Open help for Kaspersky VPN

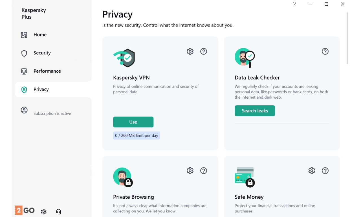(x=204, y=51)
